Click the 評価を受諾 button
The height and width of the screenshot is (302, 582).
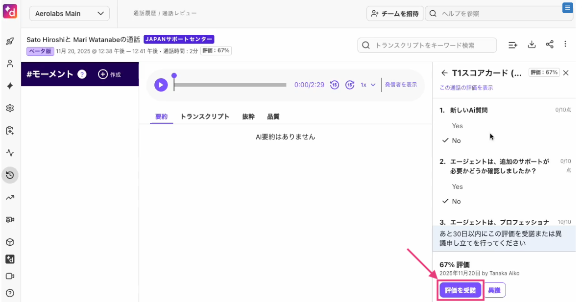pyautogui.click(x=460, y=290)
